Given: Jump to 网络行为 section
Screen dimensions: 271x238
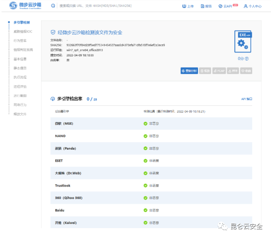Looking at the screenshot, I should point(20,105).
